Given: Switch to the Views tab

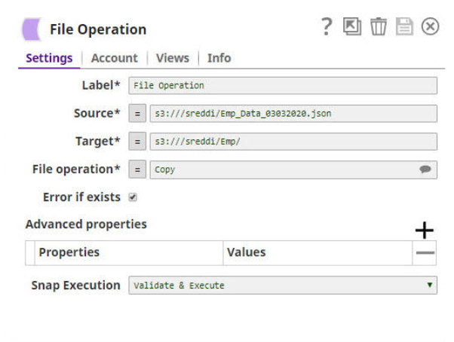Looking at the screenshot, I should (x=173, y=58).
